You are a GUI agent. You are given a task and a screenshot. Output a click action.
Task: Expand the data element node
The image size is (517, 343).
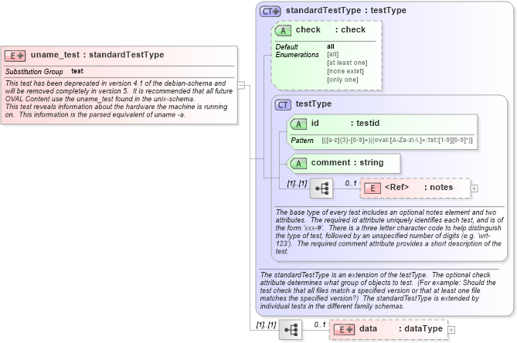[452, 330]
